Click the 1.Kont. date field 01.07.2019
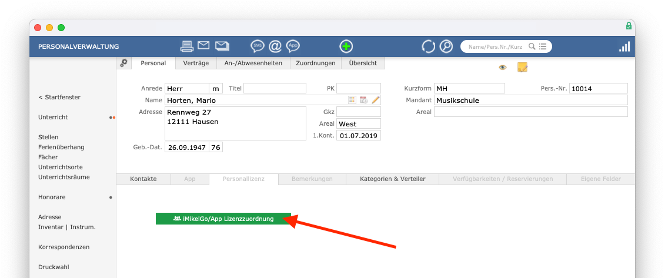Screen dimensions: 668x278 359,135
